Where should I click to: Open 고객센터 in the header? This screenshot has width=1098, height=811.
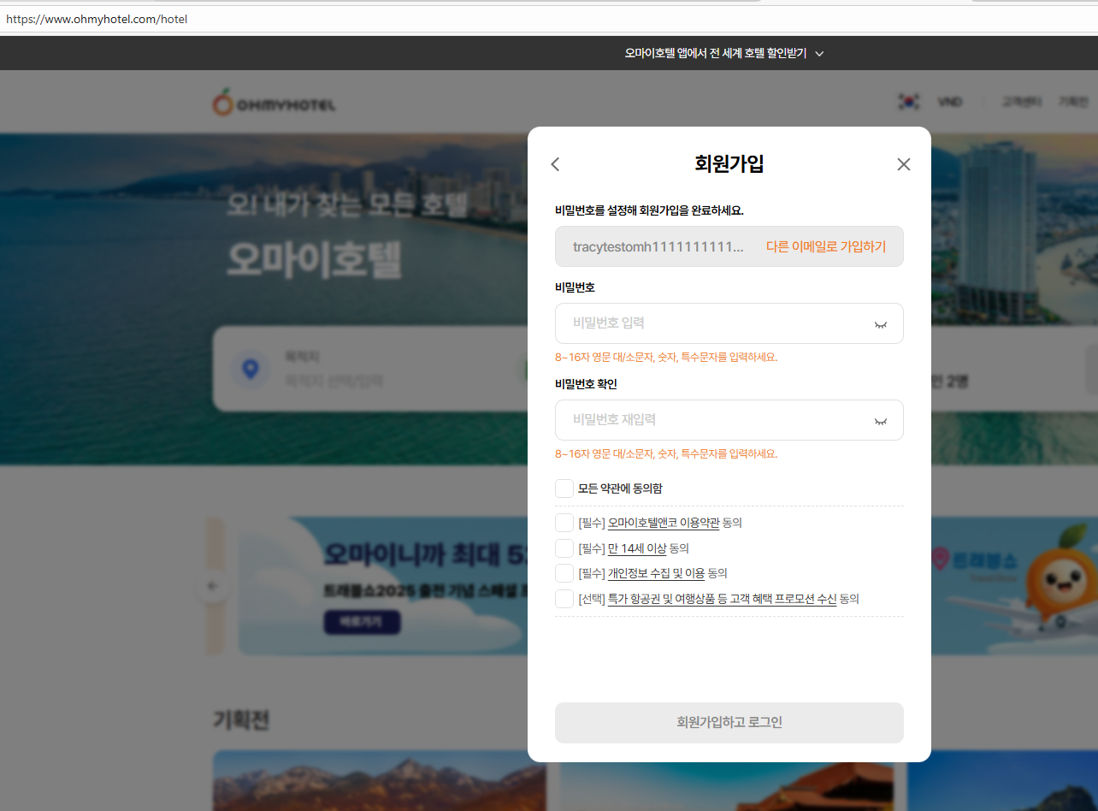click(1022, 102)
